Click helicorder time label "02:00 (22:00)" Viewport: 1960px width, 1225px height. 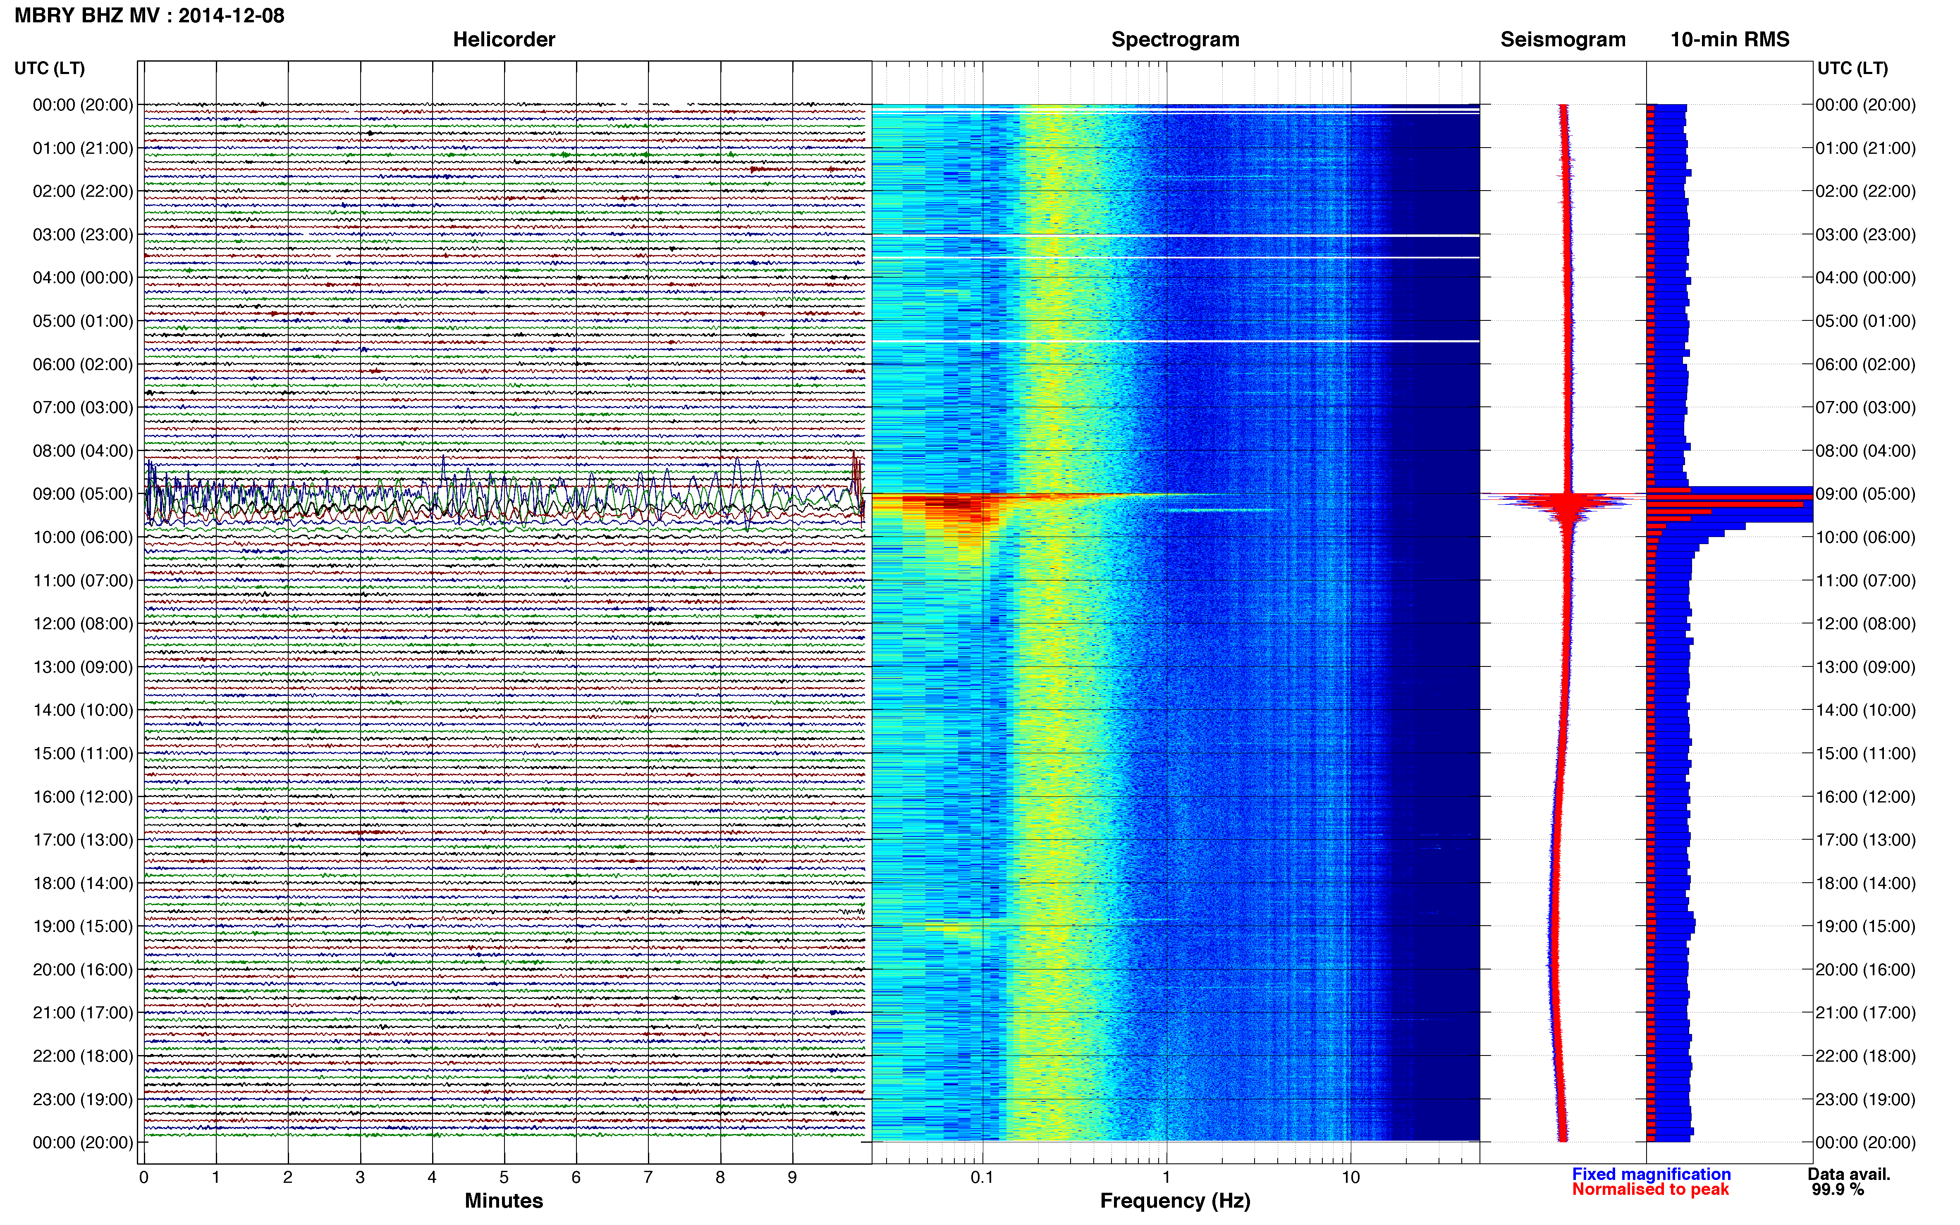coord(83,191)
